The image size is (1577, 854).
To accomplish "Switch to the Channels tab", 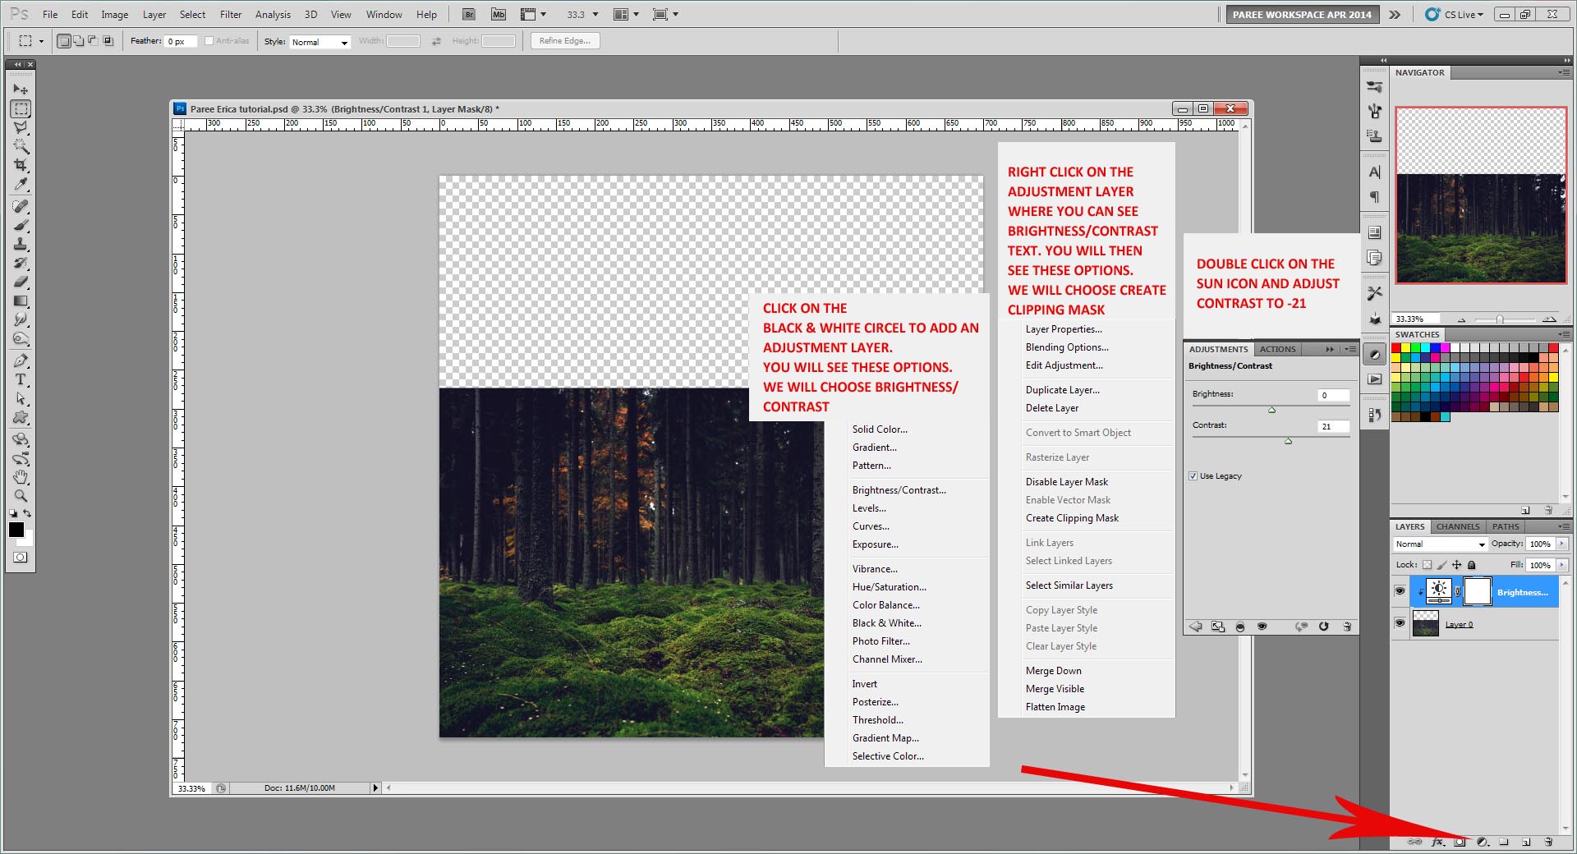I will pyautogui.click(x=1458, y=526).
